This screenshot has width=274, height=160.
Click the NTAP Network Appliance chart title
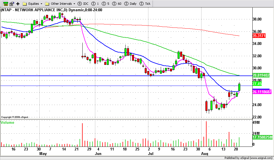51,10
